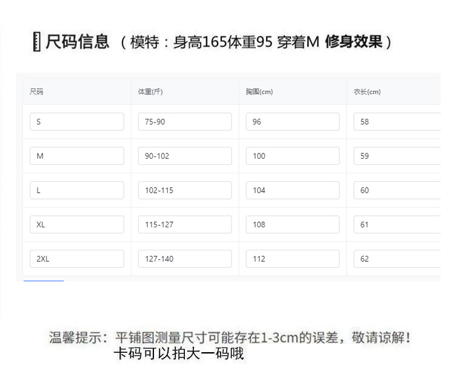Viewport: 454px width, 374px height.
Task: Select the weight field showing 75-90
Action: [185, 122]
